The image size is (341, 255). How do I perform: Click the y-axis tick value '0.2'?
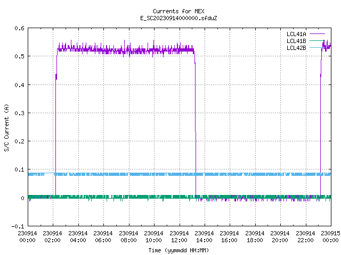[x=19, y=141]
